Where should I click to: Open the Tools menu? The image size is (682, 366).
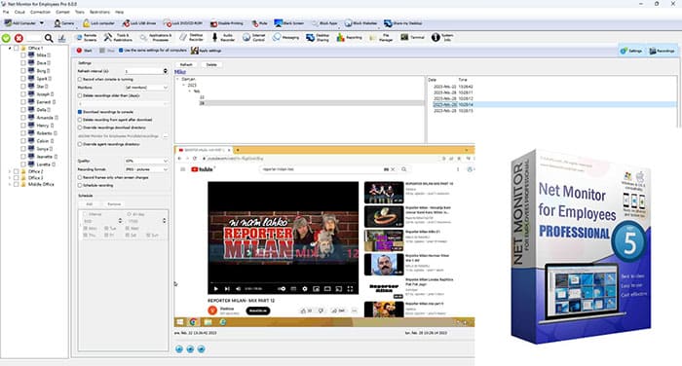click(80, 13)
